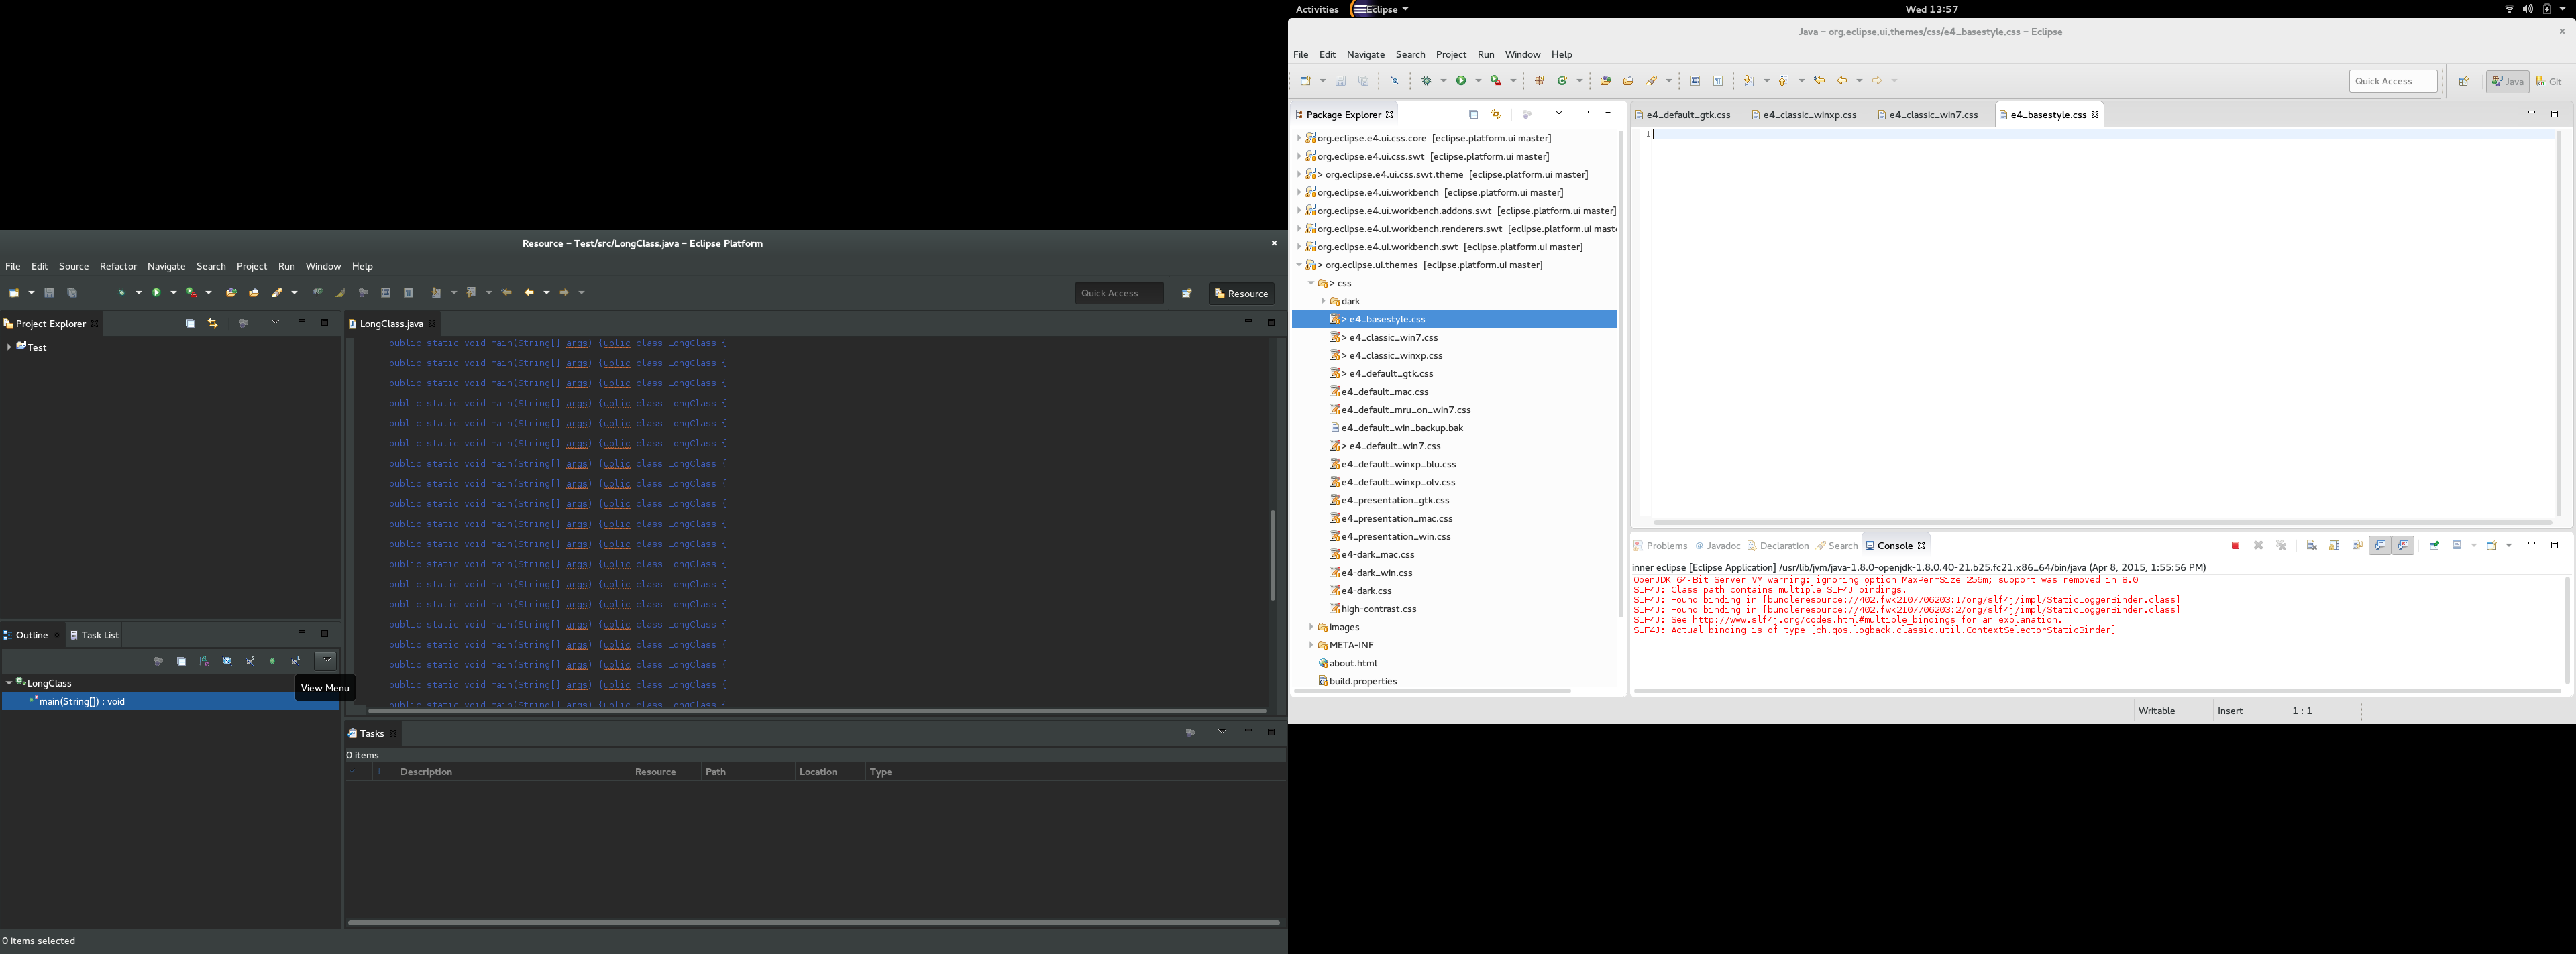This screenshot has width=2576, height=954.
Task: Toggle Word Wrap in Console toolbar
Action: point(2358,546)
